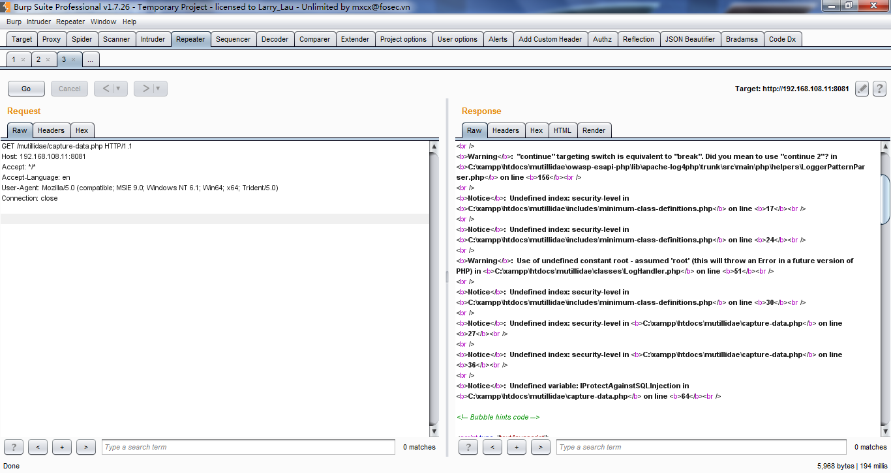Open the Project options tab
The image size is (891, 473).
(403, 39)
